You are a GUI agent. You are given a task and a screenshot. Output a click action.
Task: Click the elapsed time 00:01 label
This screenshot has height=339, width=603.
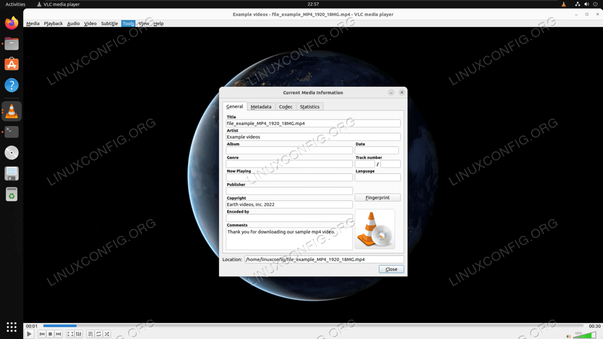(32, 326)
